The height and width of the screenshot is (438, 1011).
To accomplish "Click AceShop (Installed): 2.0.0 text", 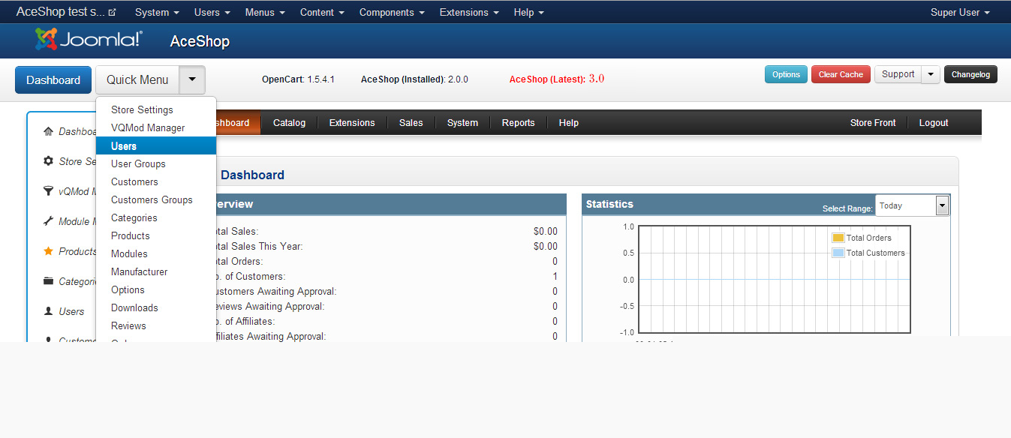I will 414,79.
